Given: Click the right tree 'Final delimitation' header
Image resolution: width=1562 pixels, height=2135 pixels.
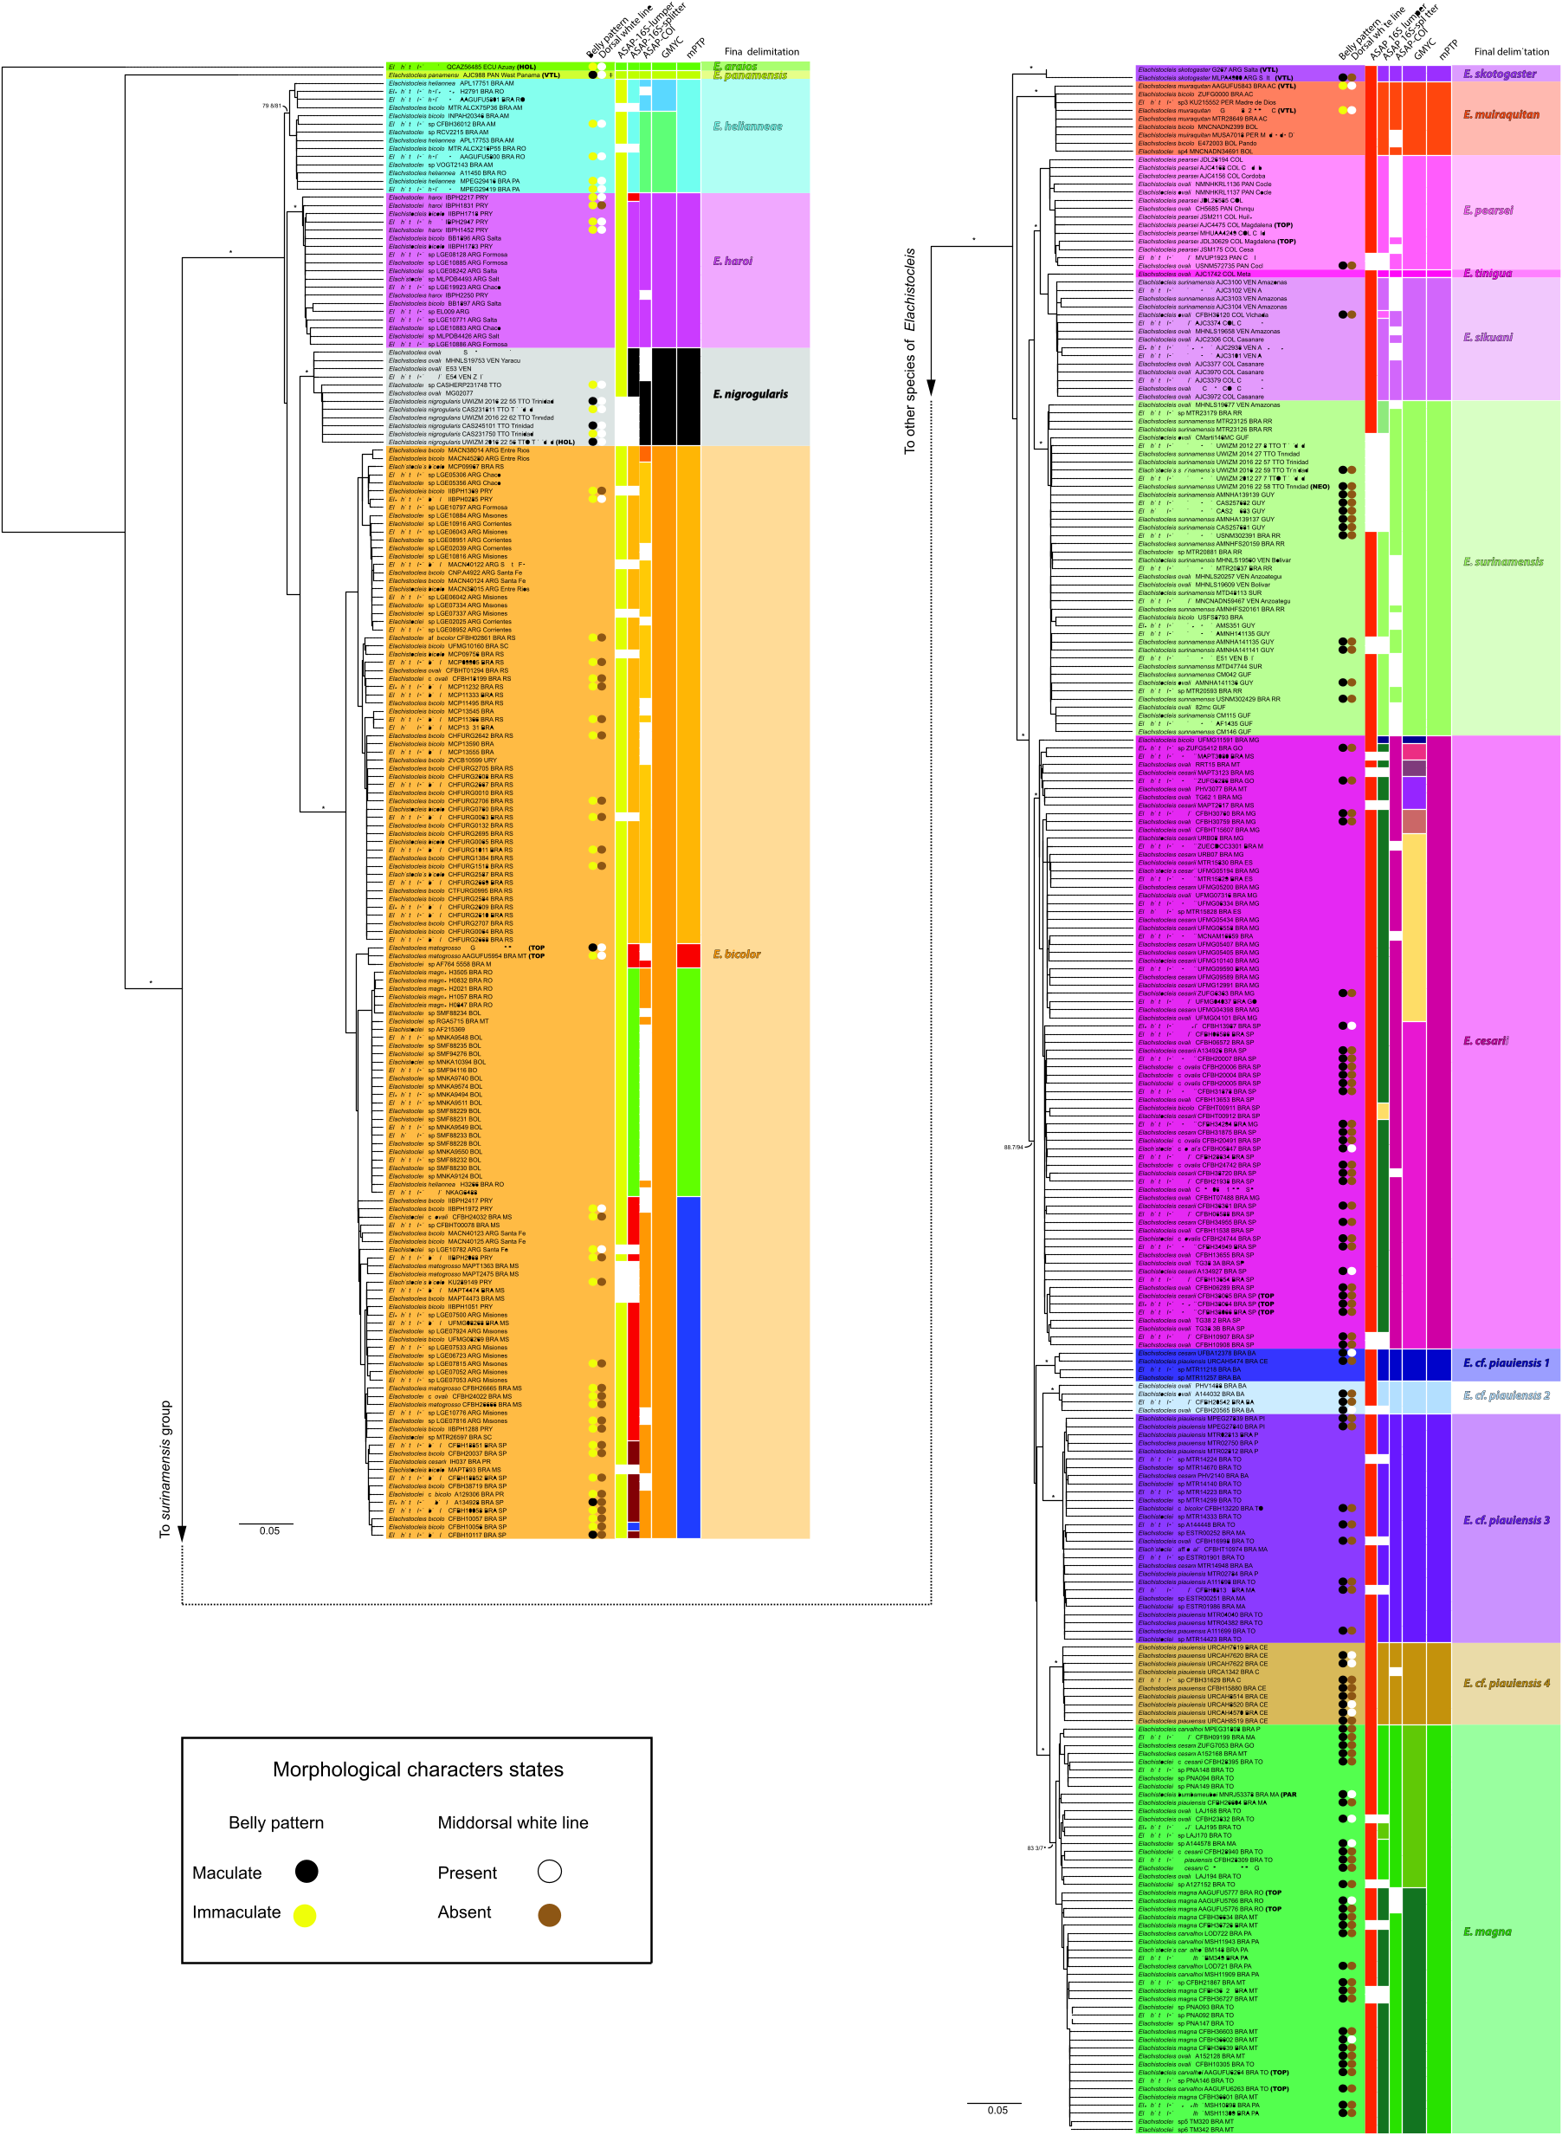Looking at the screenshot, I should pos(1511,52).
